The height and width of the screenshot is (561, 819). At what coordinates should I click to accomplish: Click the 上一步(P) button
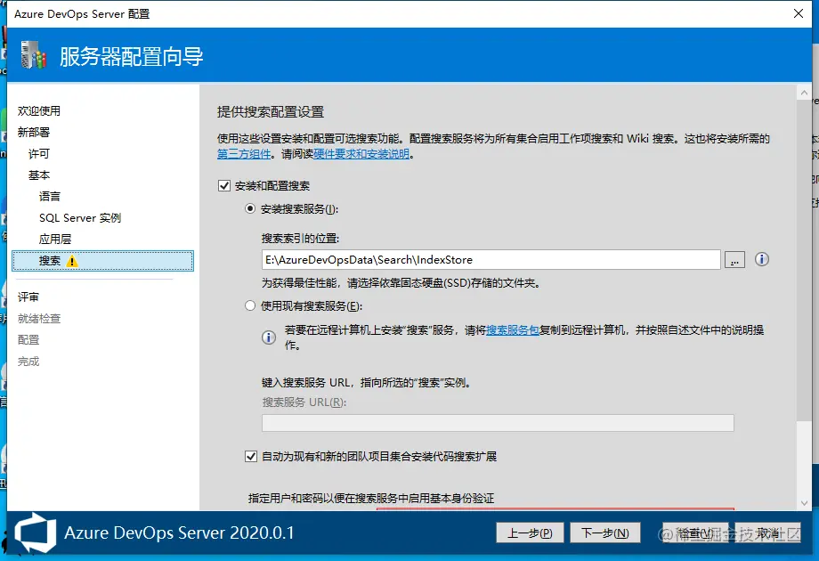[530, 533]
